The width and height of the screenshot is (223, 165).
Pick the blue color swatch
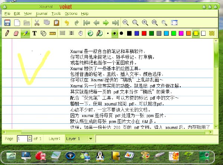click(x=137, y=33)
